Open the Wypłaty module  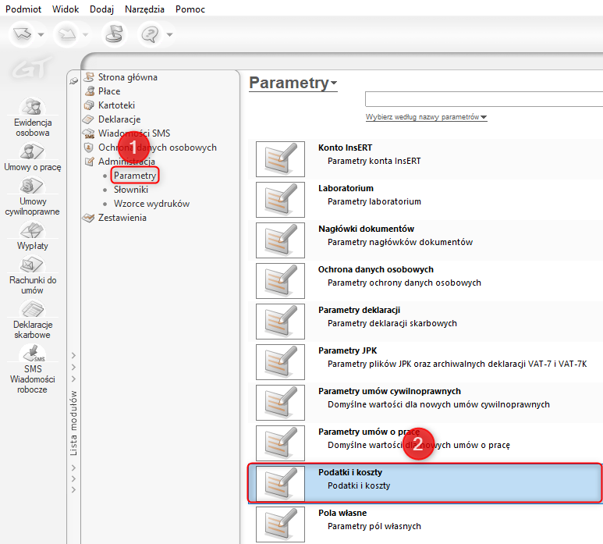tap(33, 236)
